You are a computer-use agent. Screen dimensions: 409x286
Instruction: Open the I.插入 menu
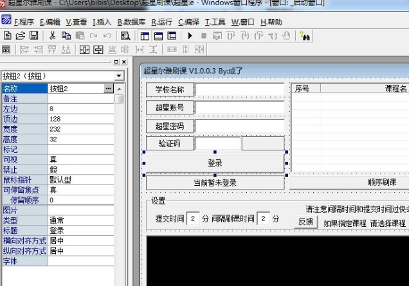coord(102,22)
